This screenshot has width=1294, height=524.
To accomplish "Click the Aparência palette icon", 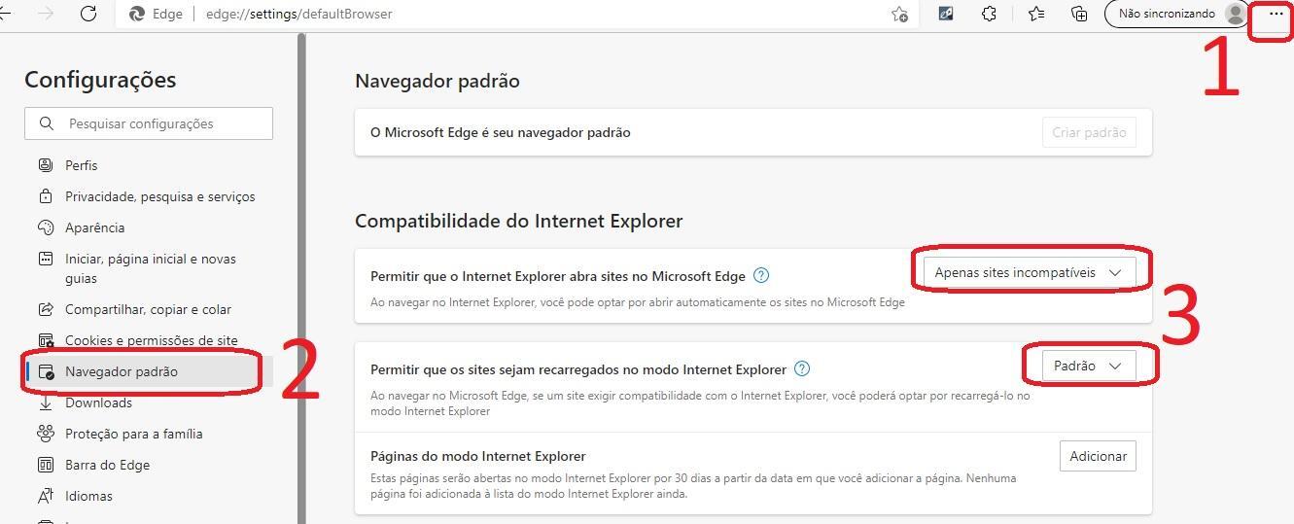I will [45, 227].
